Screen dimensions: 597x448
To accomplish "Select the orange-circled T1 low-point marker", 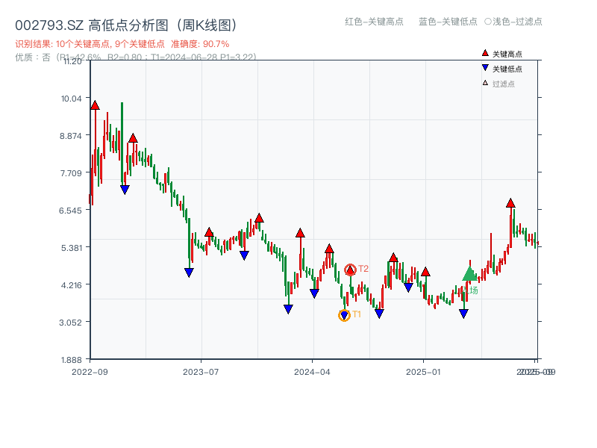I will (x=345, y=314).
